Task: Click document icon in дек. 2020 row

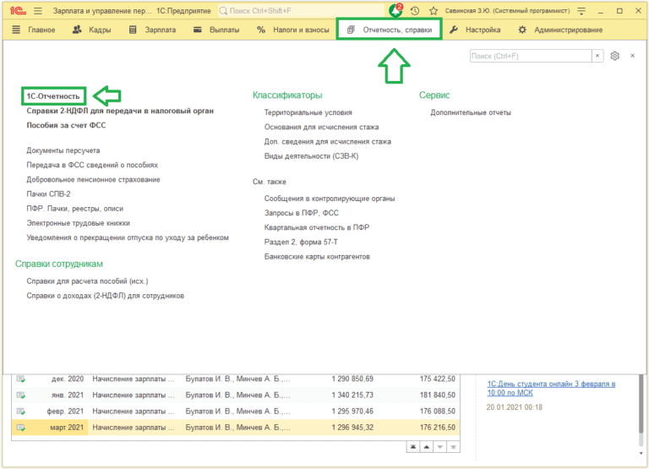Action: 20,379
